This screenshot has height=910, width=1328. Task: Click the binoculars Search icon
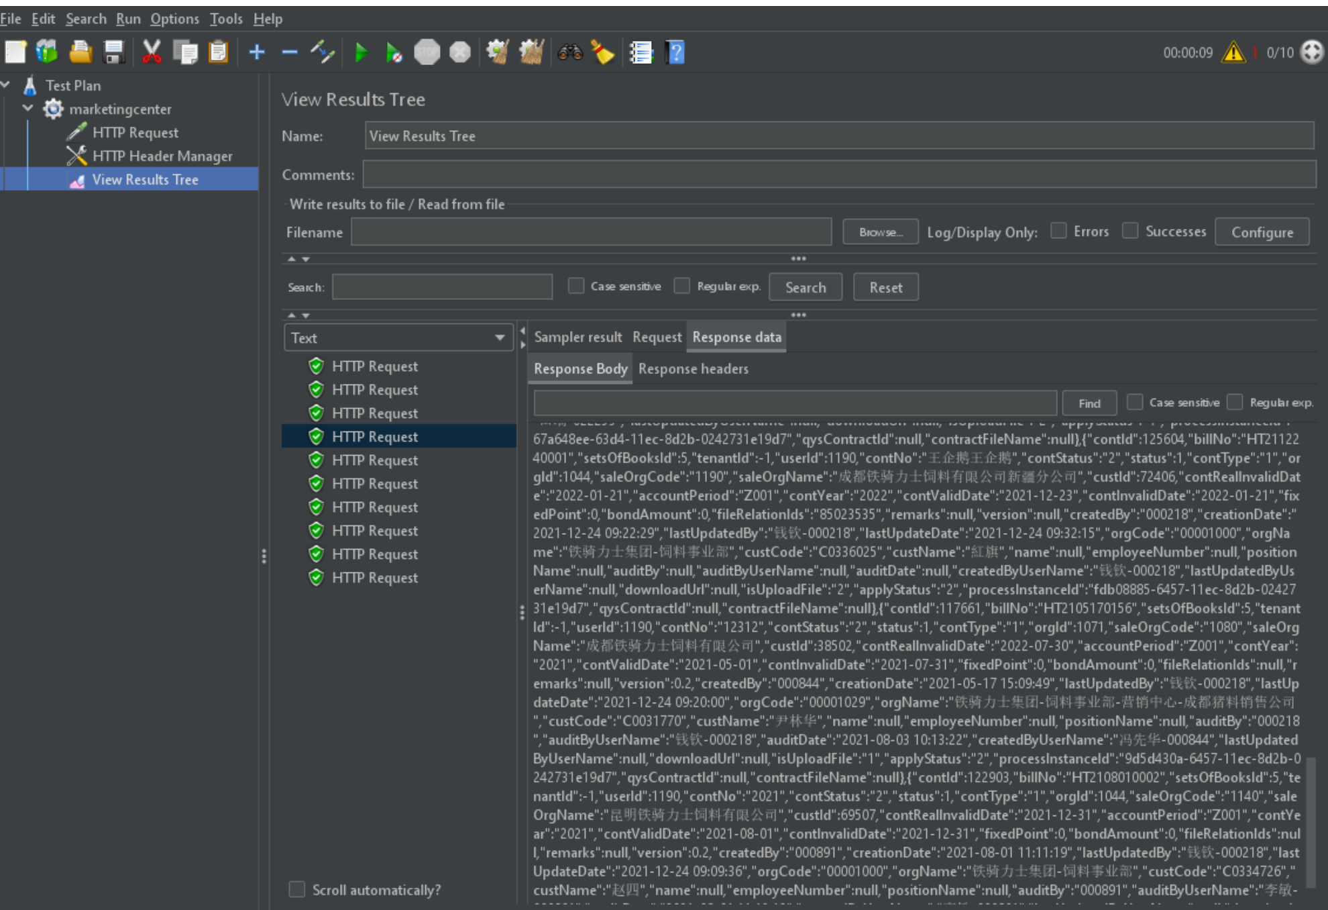tap(570, 52)
